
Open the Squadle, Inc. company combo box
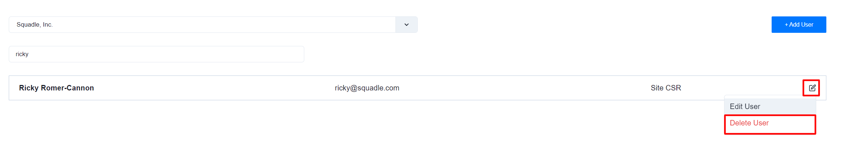click(213, 25)
